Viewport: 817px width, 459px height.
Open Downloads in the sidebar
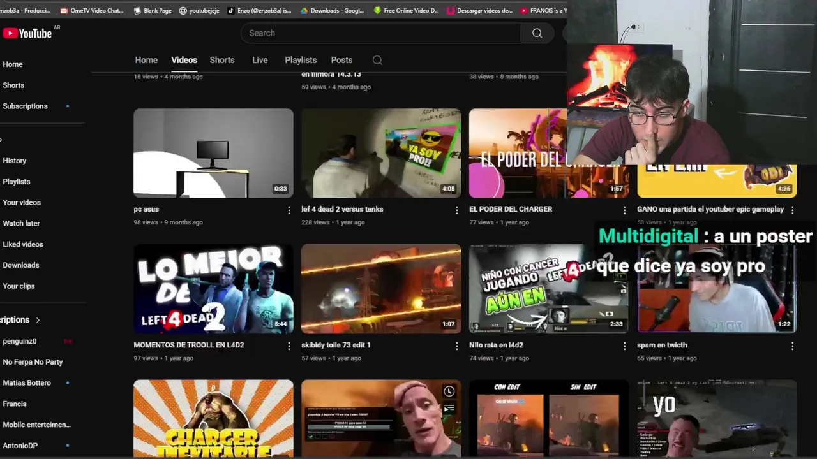point(21,265)
